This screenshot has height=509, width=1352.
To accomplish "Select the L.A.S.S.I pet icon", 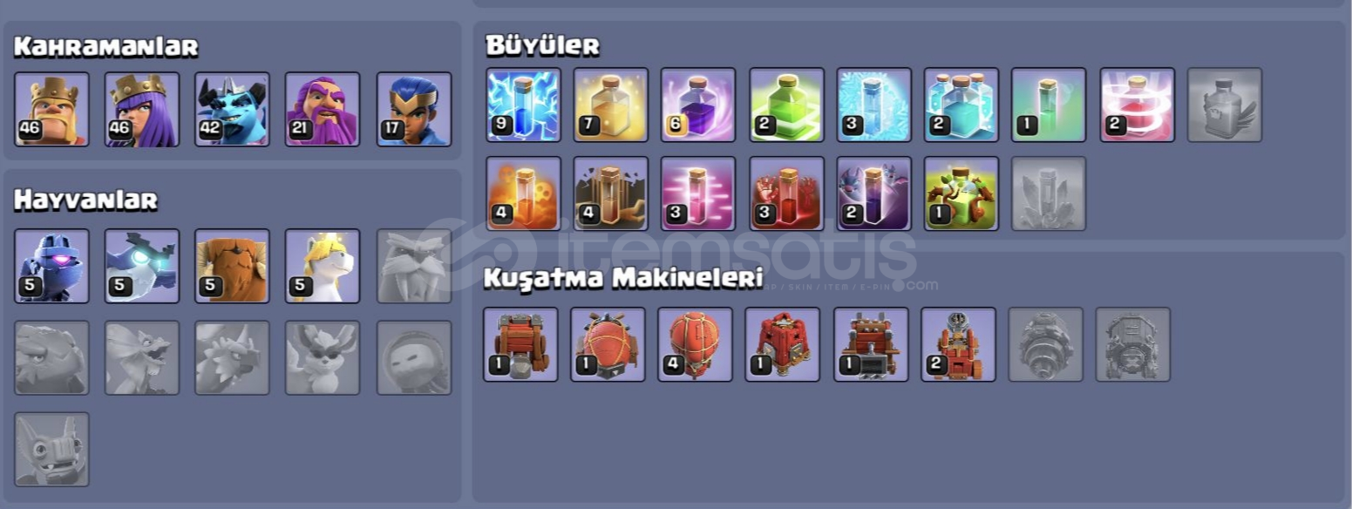I will click(51, 266).
